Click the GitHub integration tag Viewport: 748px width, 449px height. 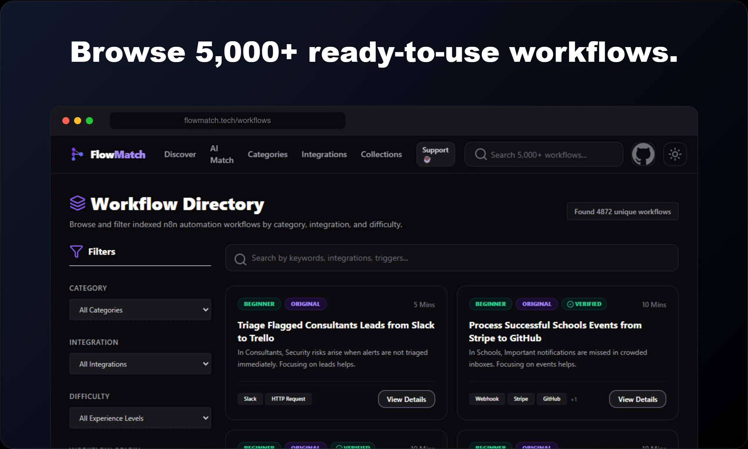click(552, 399)
